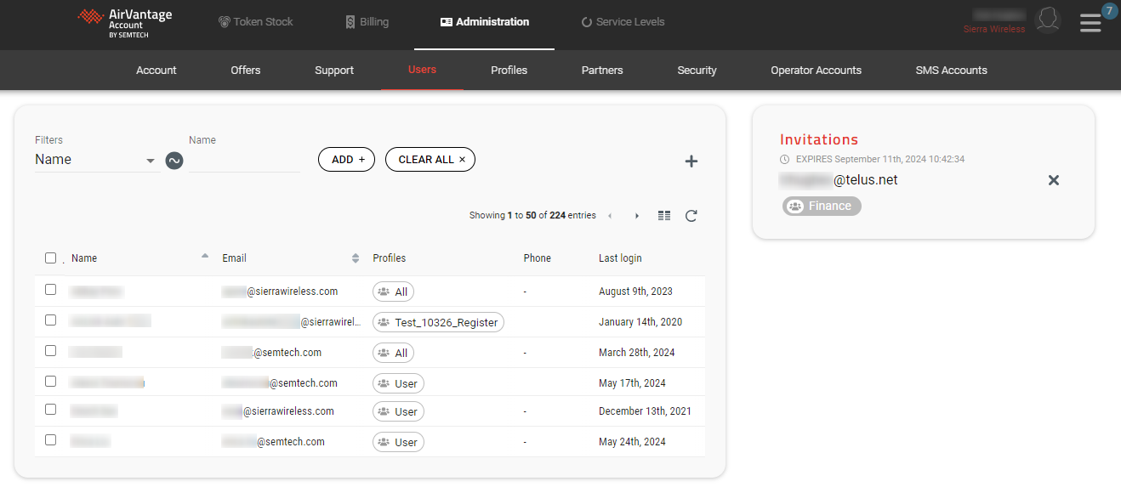Click the Name filter text input field

click(244, 160)
